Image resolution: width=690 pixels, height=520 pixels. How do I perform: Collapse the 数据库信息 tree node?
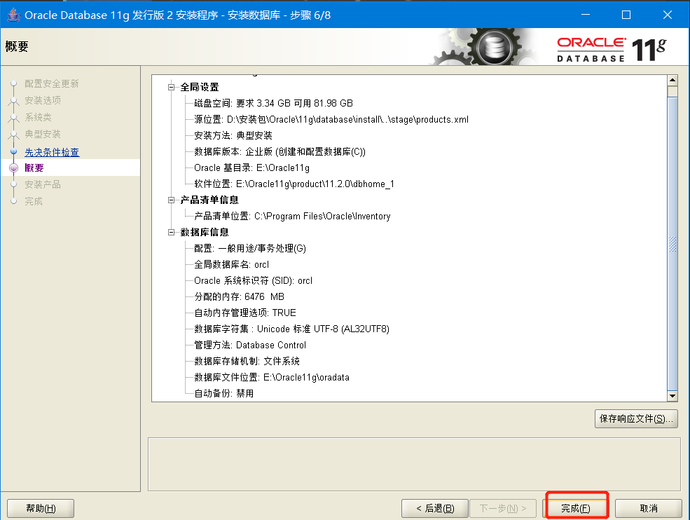pos(170,232)
